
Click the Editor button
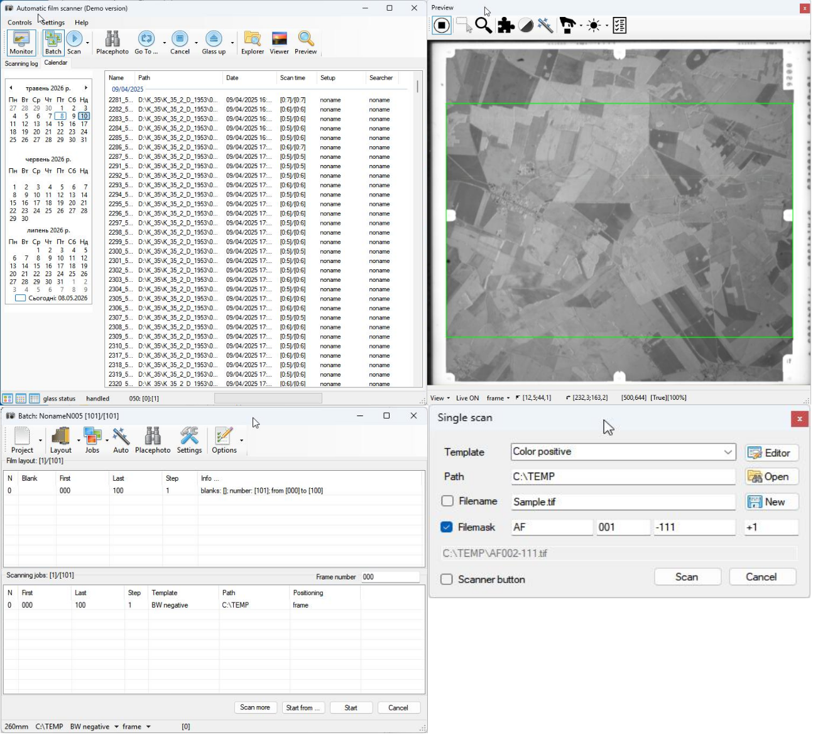[x=772, y=454]
